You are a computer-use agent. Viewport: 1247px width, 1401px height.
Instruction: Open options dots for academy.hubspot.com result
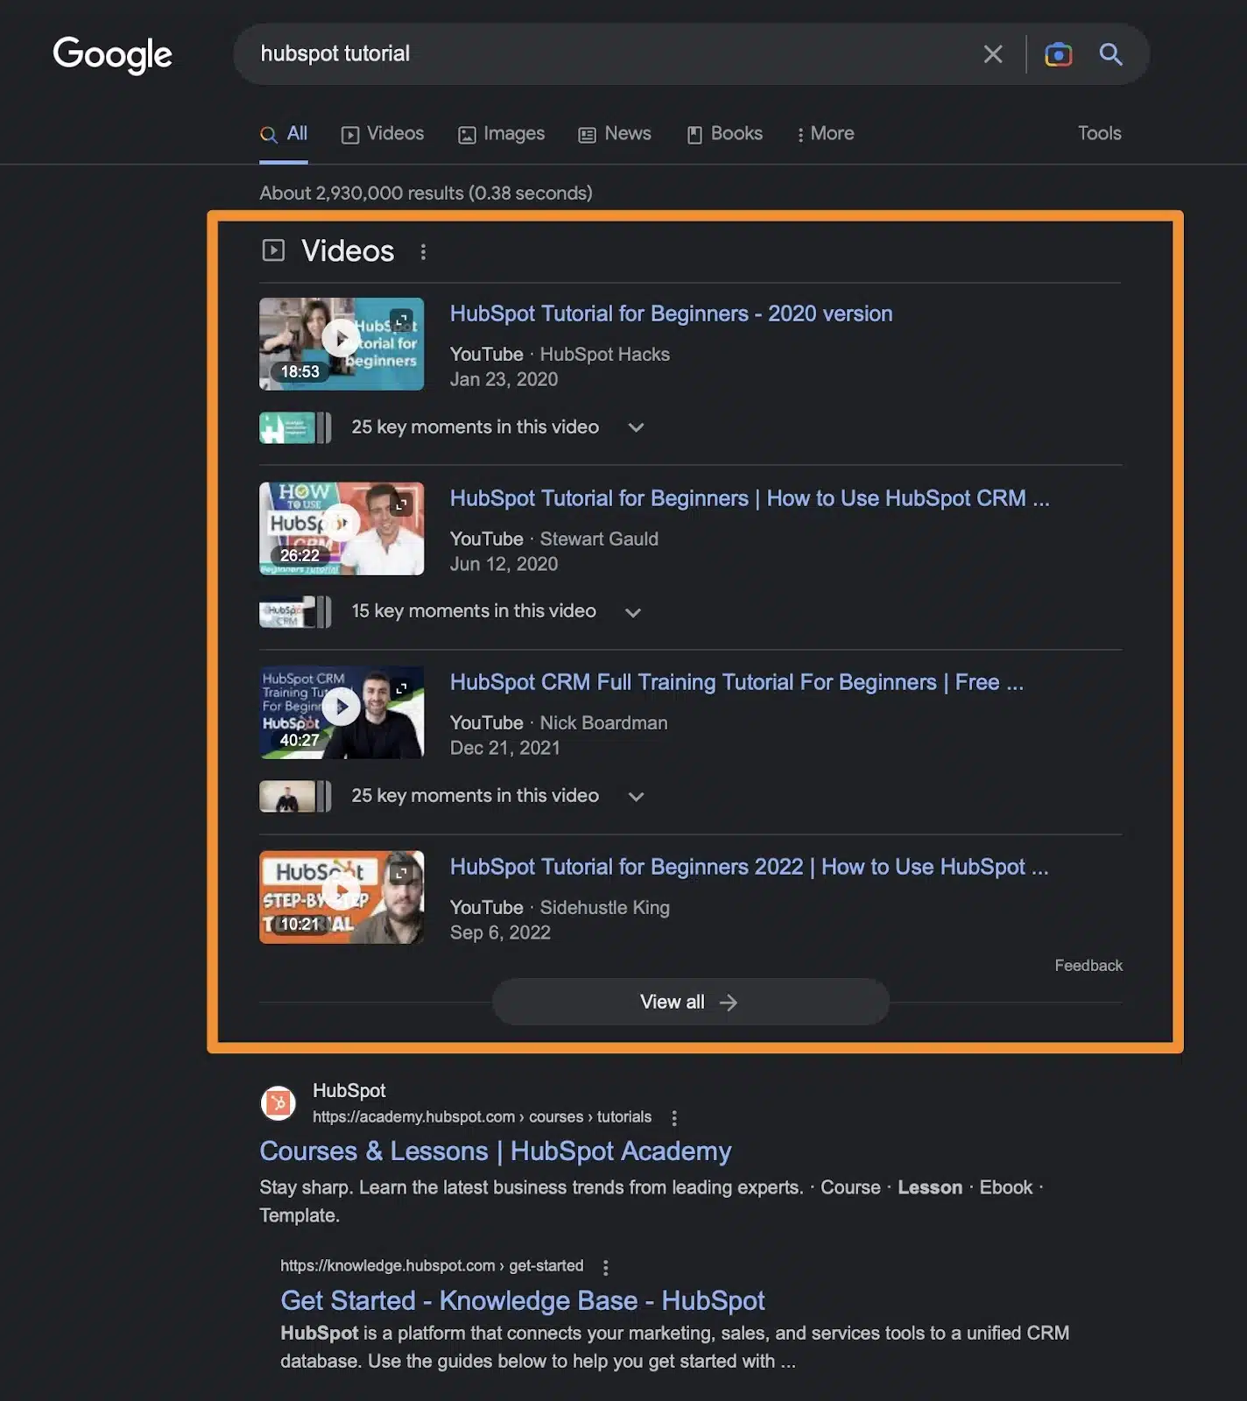click(673, 1118)
